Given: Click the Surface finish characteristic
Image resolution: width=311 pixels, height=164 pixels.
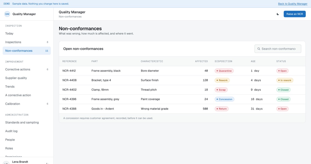Looking at the screenshot, I should click(x=150, y=80).
